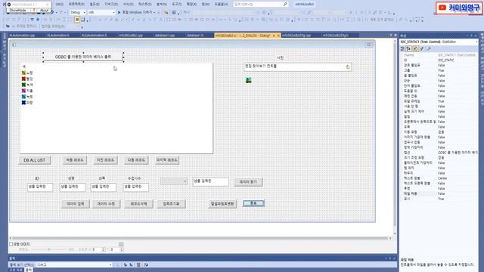484x272 pixels.
Task: Select the 종료 button in the dialog
Action: pyautogui.click(x=253, y=203)
